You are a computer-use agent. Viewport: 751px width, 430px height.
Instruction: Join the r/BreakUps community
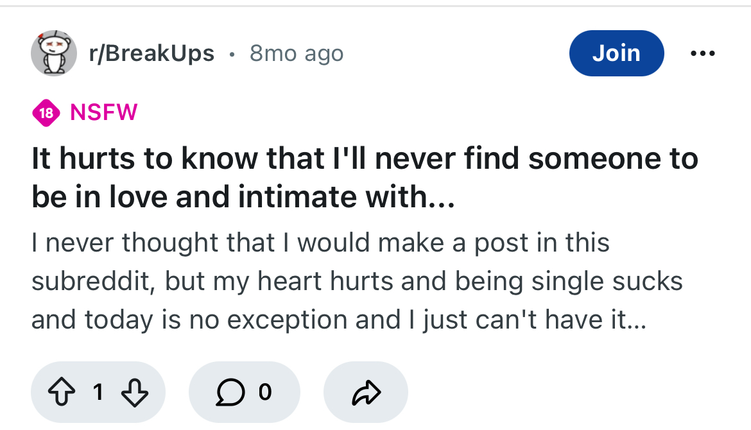pyautogui.click(x=616, y=53)
